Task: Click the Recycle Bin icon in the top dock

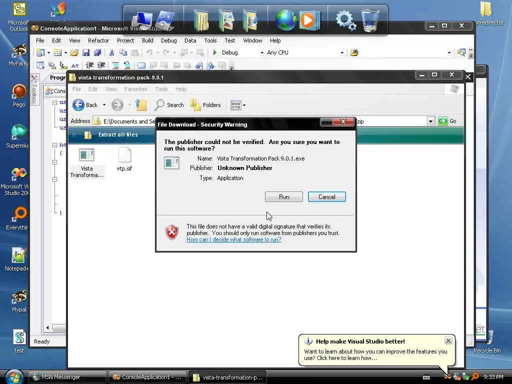Action: [370, 20]
